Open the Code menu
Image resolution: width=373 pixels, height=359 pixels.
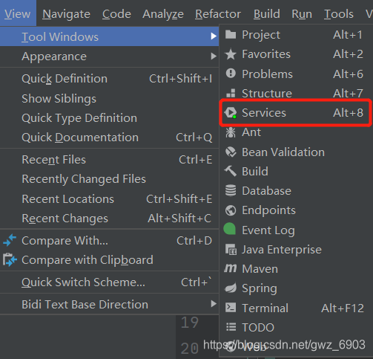coord(116,14)
